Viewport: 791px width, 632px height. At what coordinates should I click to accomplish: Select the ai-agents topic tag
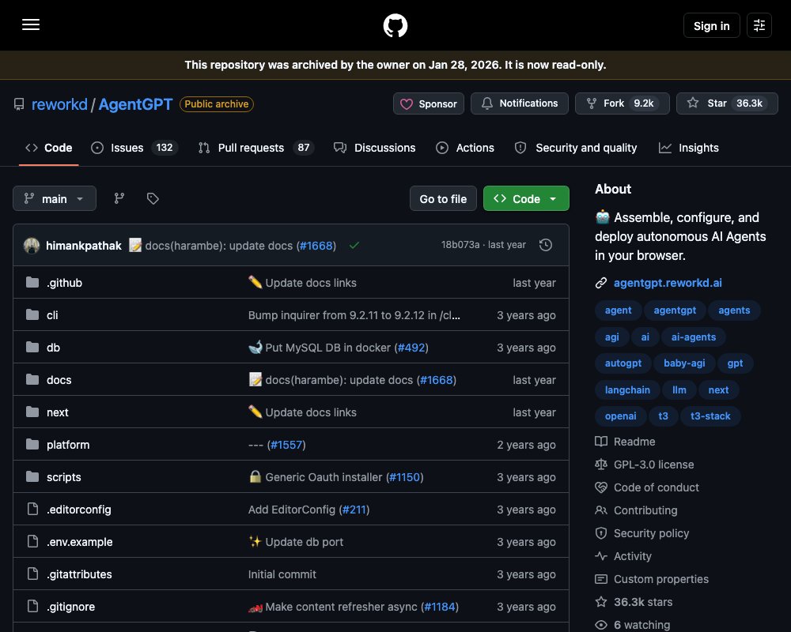tap(693, 337)
